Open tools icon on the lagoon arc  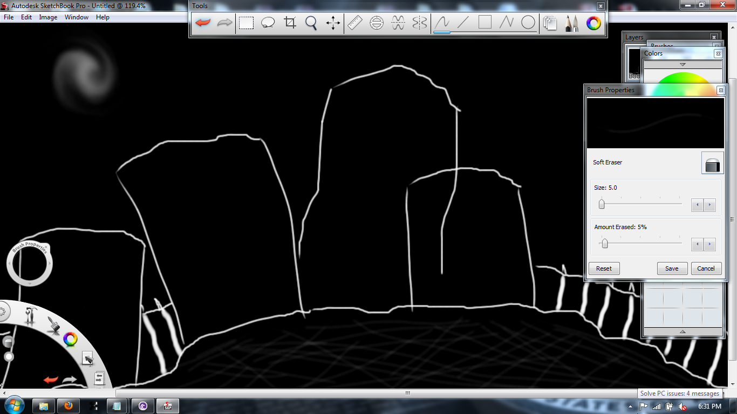[x=30, y=315]
